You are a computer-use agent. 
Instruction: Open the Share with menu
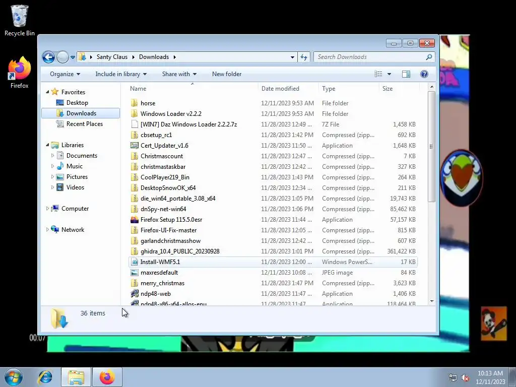(x=179, y=74)
